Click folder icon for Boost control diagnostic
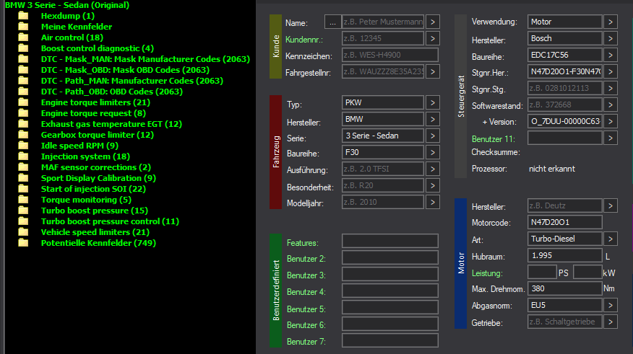The height and width of the screenshot is (354, 633). (23, 48)
